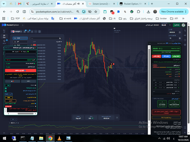Click the red stop button in analysis panel
Screen dimensions: 190x142
pyautogui.click(x=156, y=56)
